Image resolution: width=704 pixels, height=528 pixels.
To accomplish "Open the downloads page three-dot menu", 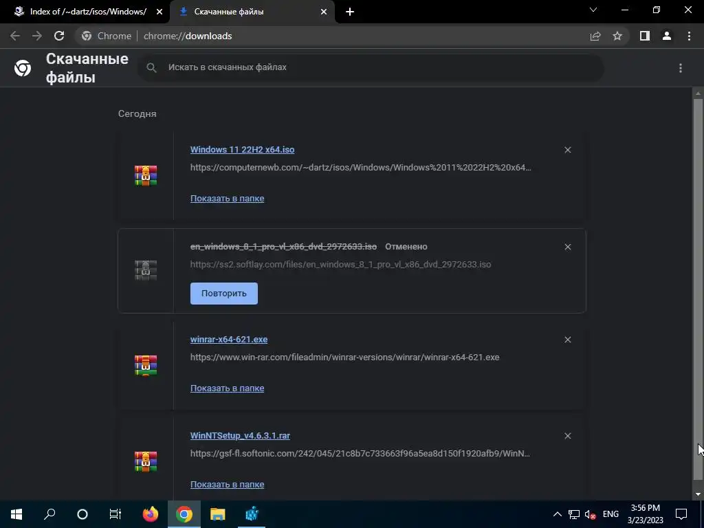I will [681, 68].
